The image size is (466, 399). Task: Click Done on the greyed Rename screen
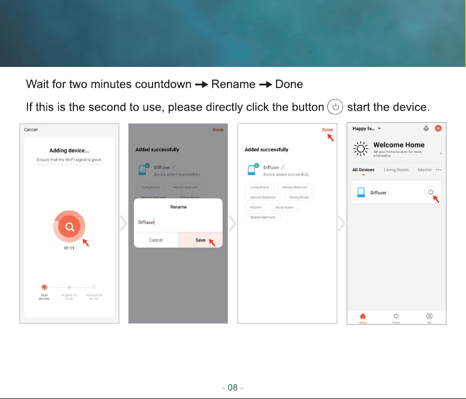click(x=218, y=130)
